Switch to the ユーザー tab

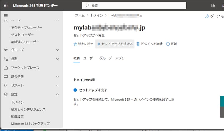tap(89, 58)
